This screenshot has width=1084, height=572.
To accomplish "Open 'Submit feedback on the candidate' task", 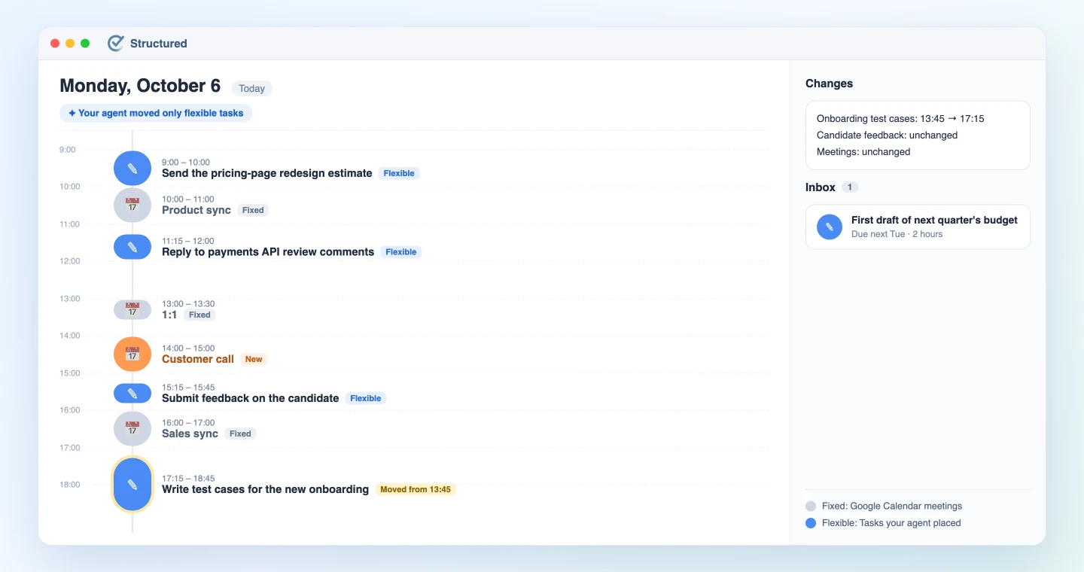I will pyautogui.click(x=251, y=398).
